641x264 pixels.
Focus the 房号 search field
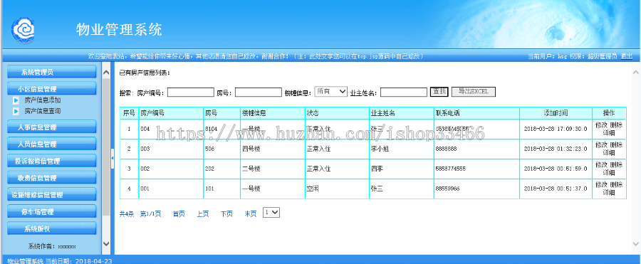259,93
